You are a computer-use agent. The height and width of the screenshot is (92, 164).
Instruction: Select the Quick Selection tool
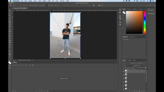pyautogui.click(x=10, y=17)
